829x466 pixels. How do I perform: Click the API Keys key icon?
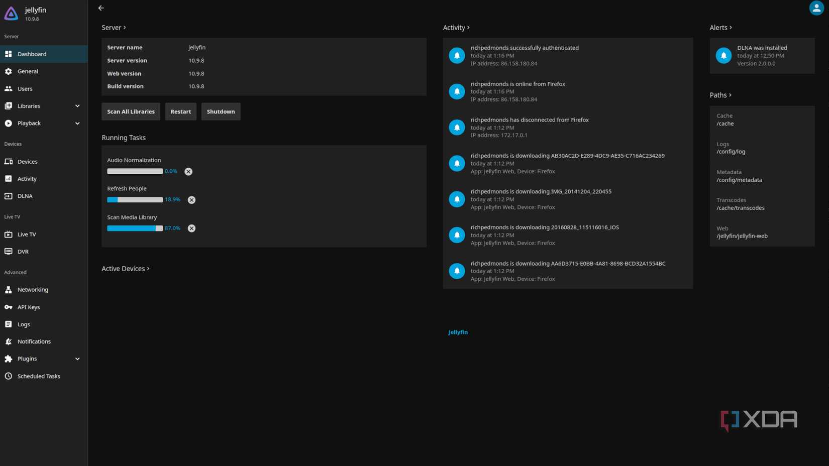point(9,307)
